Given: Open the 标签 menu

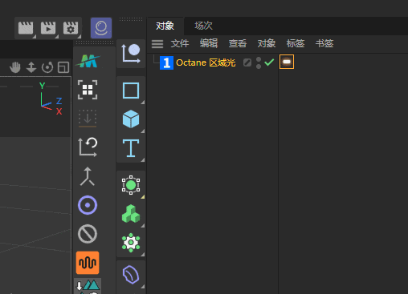Looking at the screenshot, I should coord(296,43).
